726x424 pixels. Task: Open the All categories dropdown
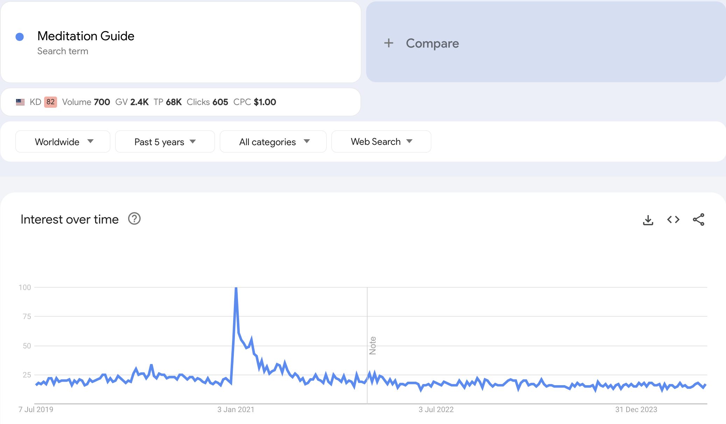click(273, 142)
